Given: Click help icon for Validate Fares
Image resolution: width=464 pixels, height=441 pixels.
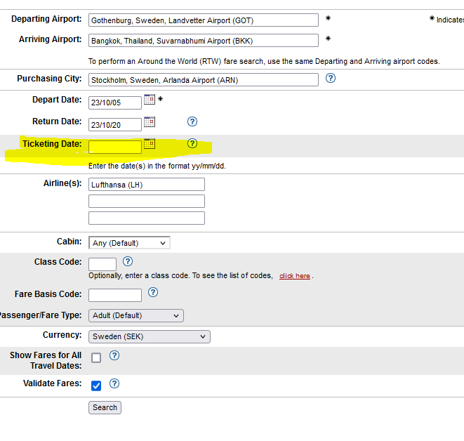Looking at the screenshot, I should click(x=114, y=383).
